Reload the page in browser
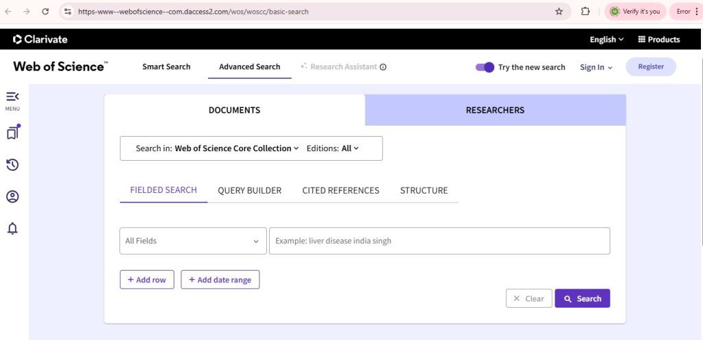Screen dimensions: 703x340 point(45,12)
